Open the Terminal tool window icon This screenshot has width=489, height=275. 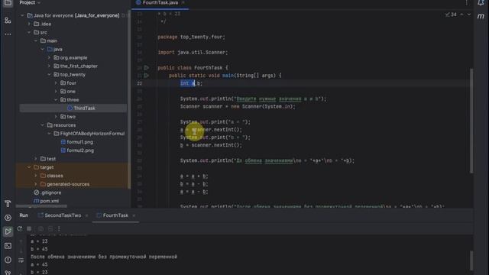click(x=8, y=246)
